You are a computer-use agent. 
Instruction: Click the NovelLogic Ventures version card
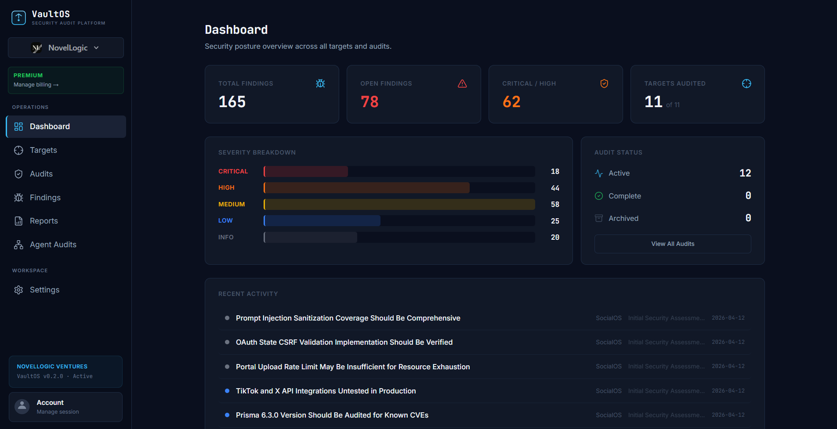coord(65,371)
